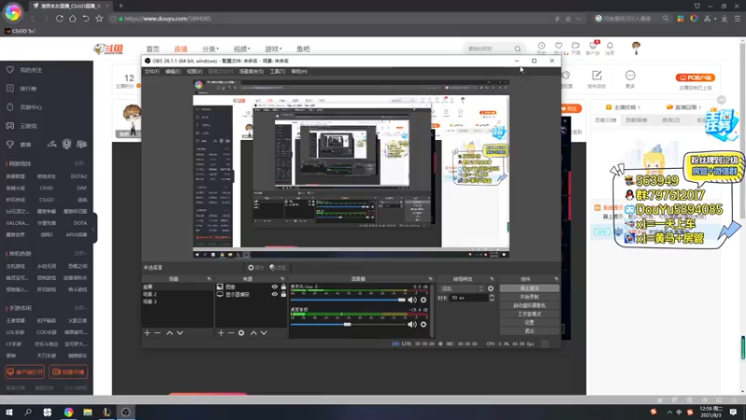This screenshot has width=746, height=420.
Task: Toggle the lock on the Image source
Action: click(283, 287)
